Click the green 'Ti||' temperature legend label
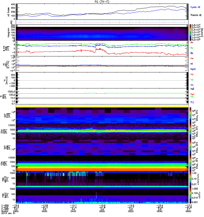 coord(192,97)
